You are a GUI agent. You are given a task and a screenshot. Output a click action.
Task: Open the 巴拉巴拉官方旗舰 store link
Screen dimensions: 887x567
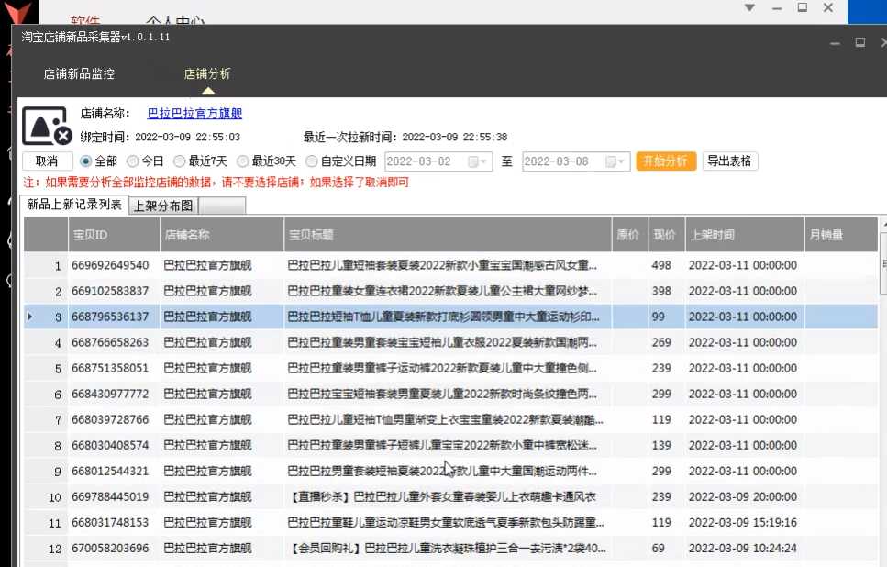pos(194,113)
